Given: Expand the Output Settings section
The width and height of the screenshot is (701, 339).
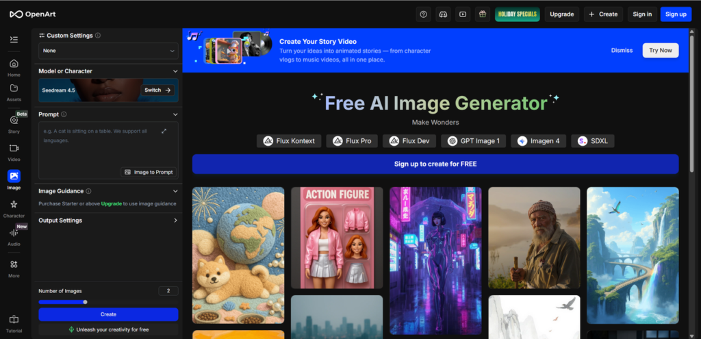Looking at the screenshot, I should coord(175,221).
